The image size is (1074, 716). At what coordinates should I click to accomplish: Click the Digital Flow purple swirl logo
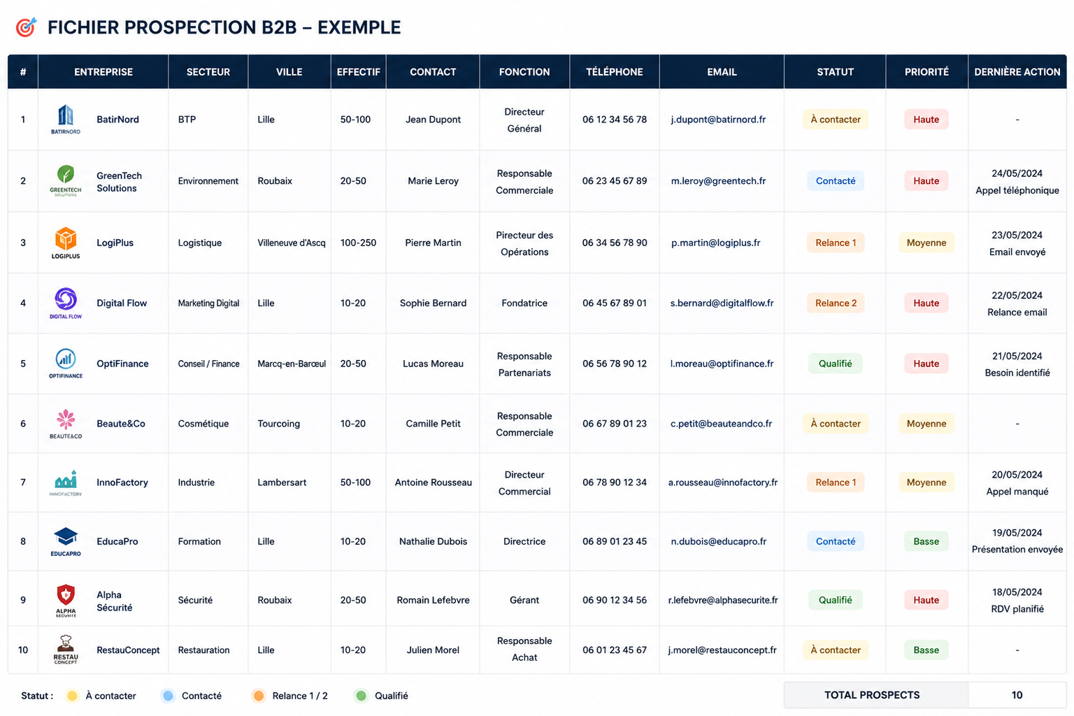(66, 303)
